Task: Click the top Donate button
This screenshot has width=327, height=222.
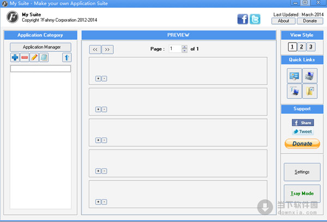Action: pos(310,21)
